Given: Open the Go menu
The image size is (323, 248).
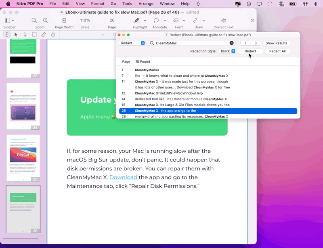Looking at the screenshot, I should pyautogui.click(x=113, y=4).
